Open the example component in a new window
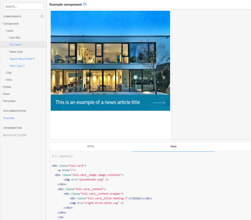This screenshot has height=220, width=251. click(85, 5)
